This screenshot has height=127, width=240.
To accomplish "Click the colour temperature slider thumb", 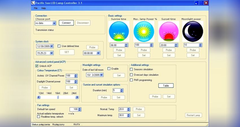I will [x=58, y=97].
